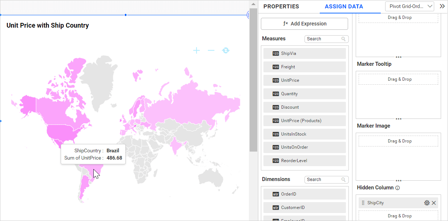Click the ShipCity drag handle icon

pos(363,203)
